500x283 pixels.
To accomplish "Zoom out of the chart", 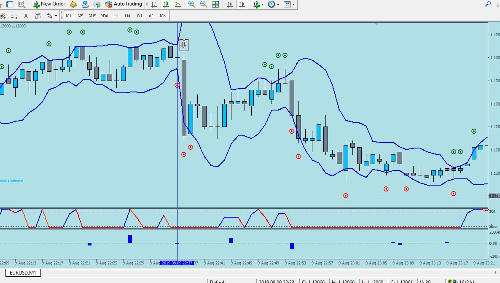I will pos(204,4).
